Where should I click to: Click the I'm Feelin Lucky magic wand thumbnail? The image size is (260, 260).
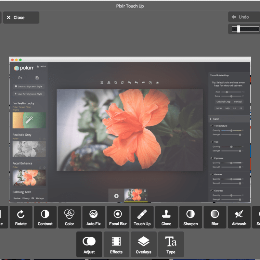click(29, 120)
